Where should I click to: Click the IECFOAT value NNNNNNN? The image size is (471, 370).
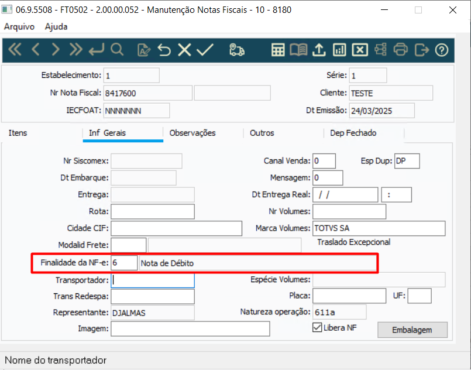point(137,111)
